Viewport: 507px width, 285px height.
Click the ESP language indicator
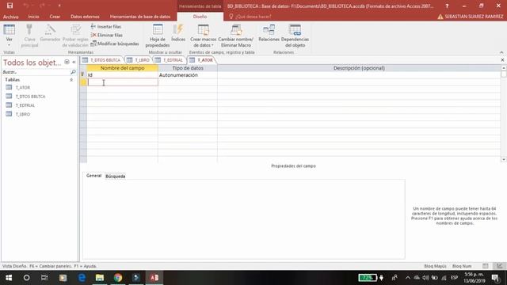[454, 278]
